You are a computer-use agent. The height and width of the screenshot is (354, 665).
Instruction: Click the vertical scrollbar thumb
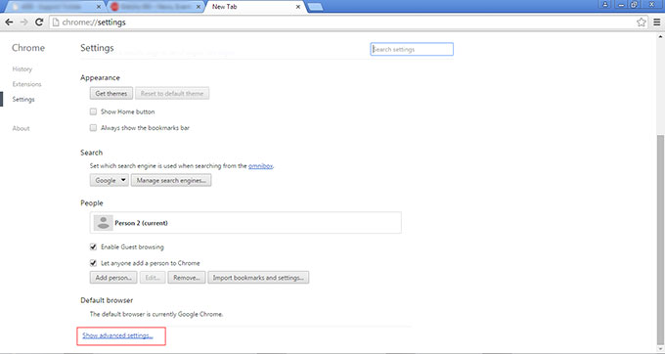click(660, 240)
